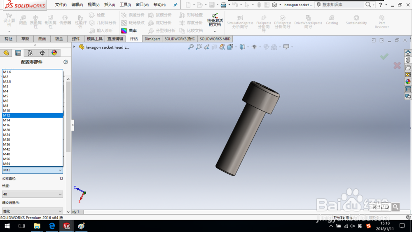The height and width of the screenshot is (232, 412).
Task: Switch to 草图 tab
Action: [25, 39]
